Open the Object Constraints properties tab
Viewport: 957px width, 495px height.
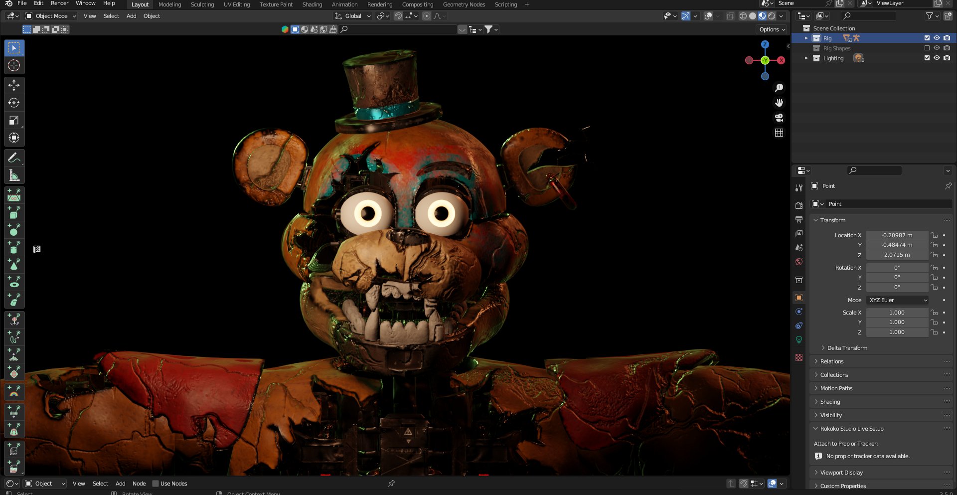pyautogui.click(x=799, y=326)
